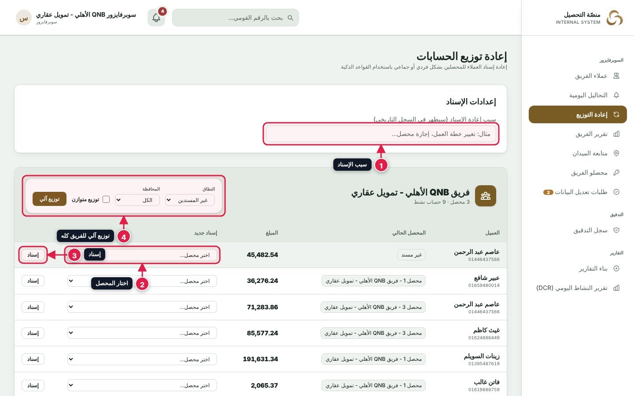Click the amount 2,065.37

264,385
